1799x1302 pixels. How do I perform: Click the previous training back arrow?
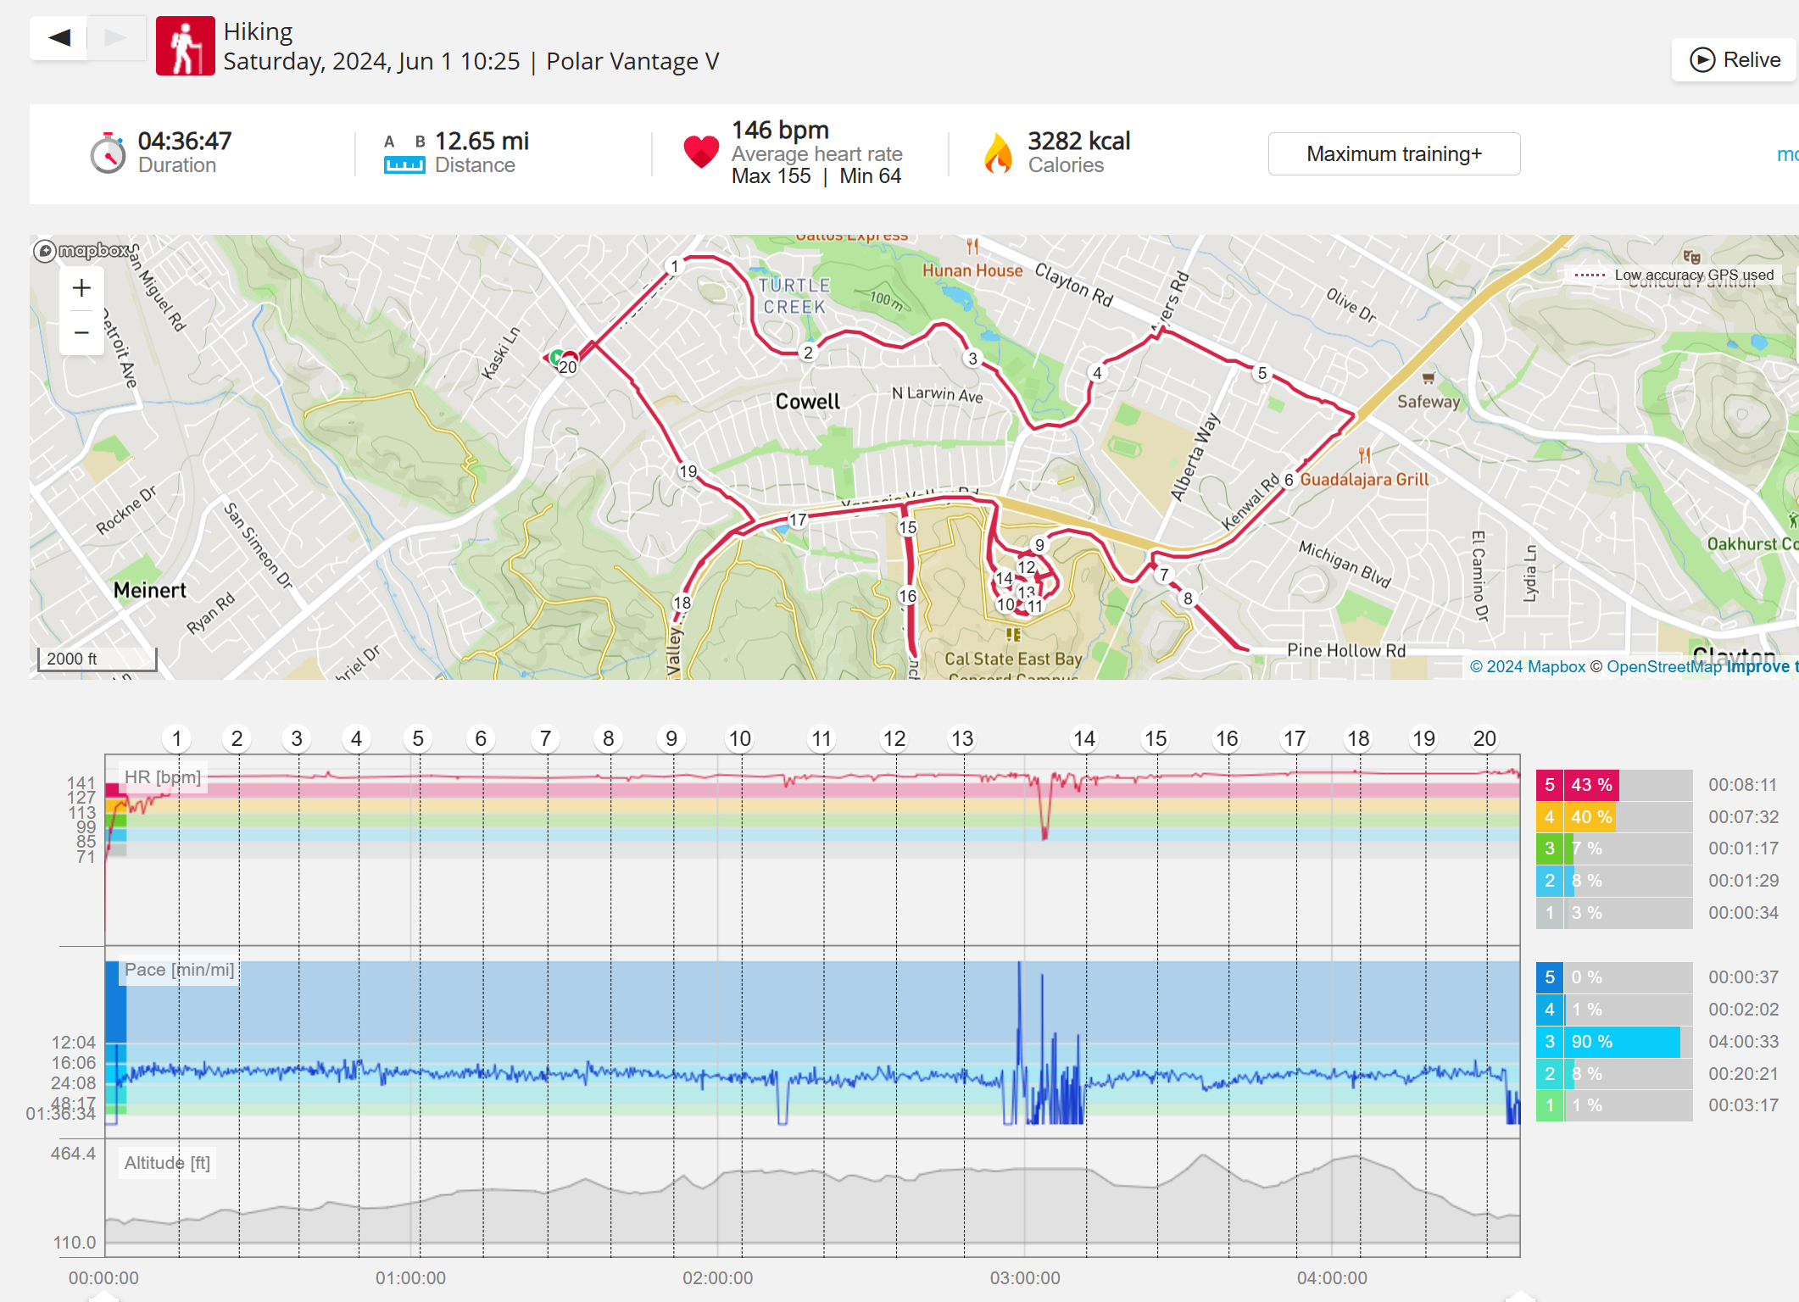point(59,38)
